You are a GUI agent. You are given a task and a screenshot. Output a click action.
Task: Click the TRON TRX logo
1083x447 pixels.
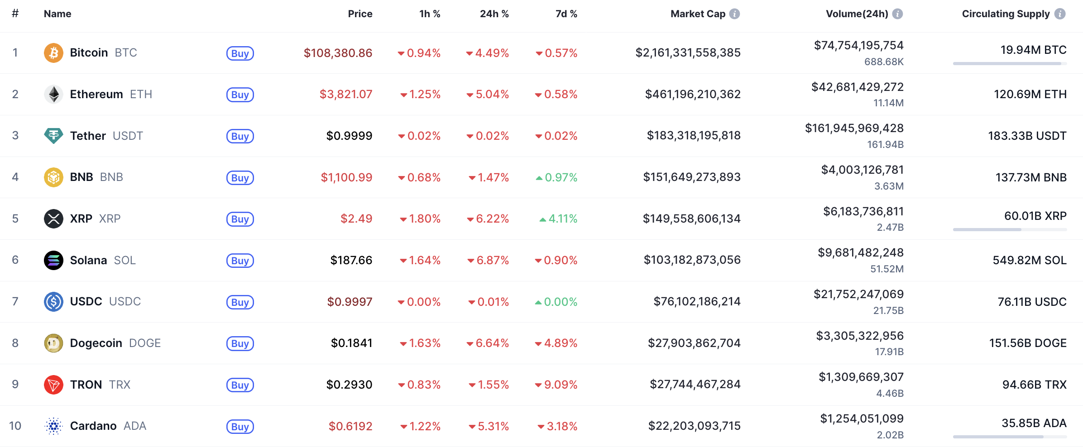53,385
